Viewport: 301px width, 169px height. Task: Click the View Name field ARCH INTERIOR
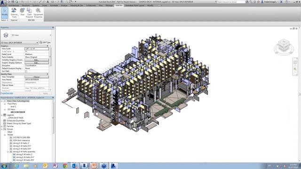coord(37,79)
